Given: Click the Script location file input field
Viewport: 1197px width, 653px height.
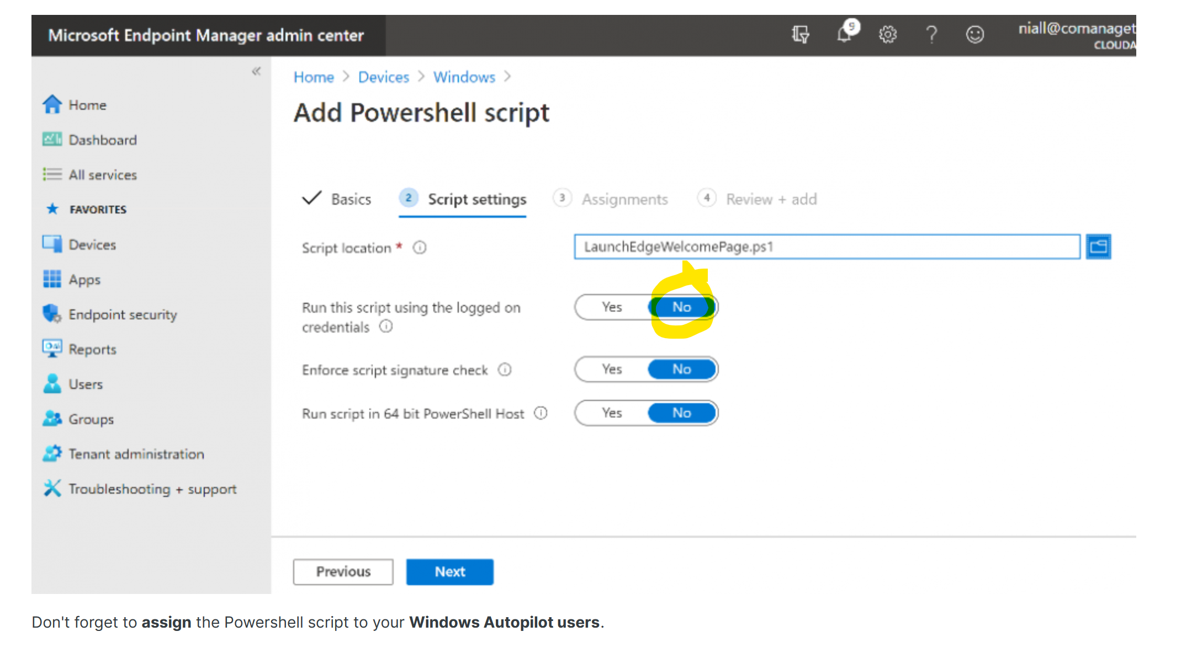Looking at the screenshot, I should [827, 247].
